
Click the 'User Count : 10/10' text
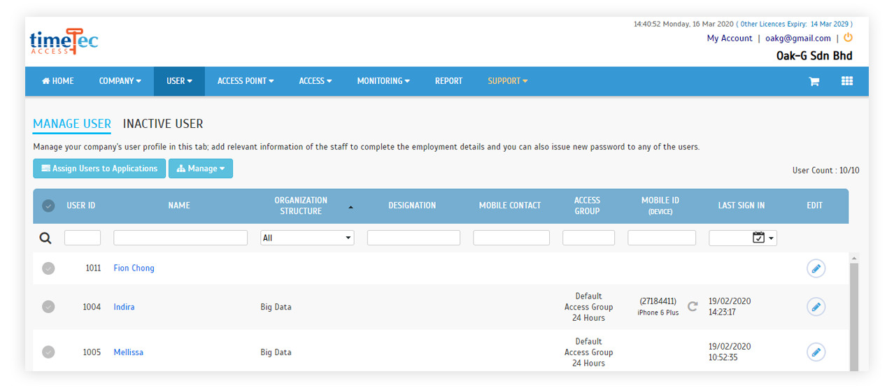pos(826,171)
